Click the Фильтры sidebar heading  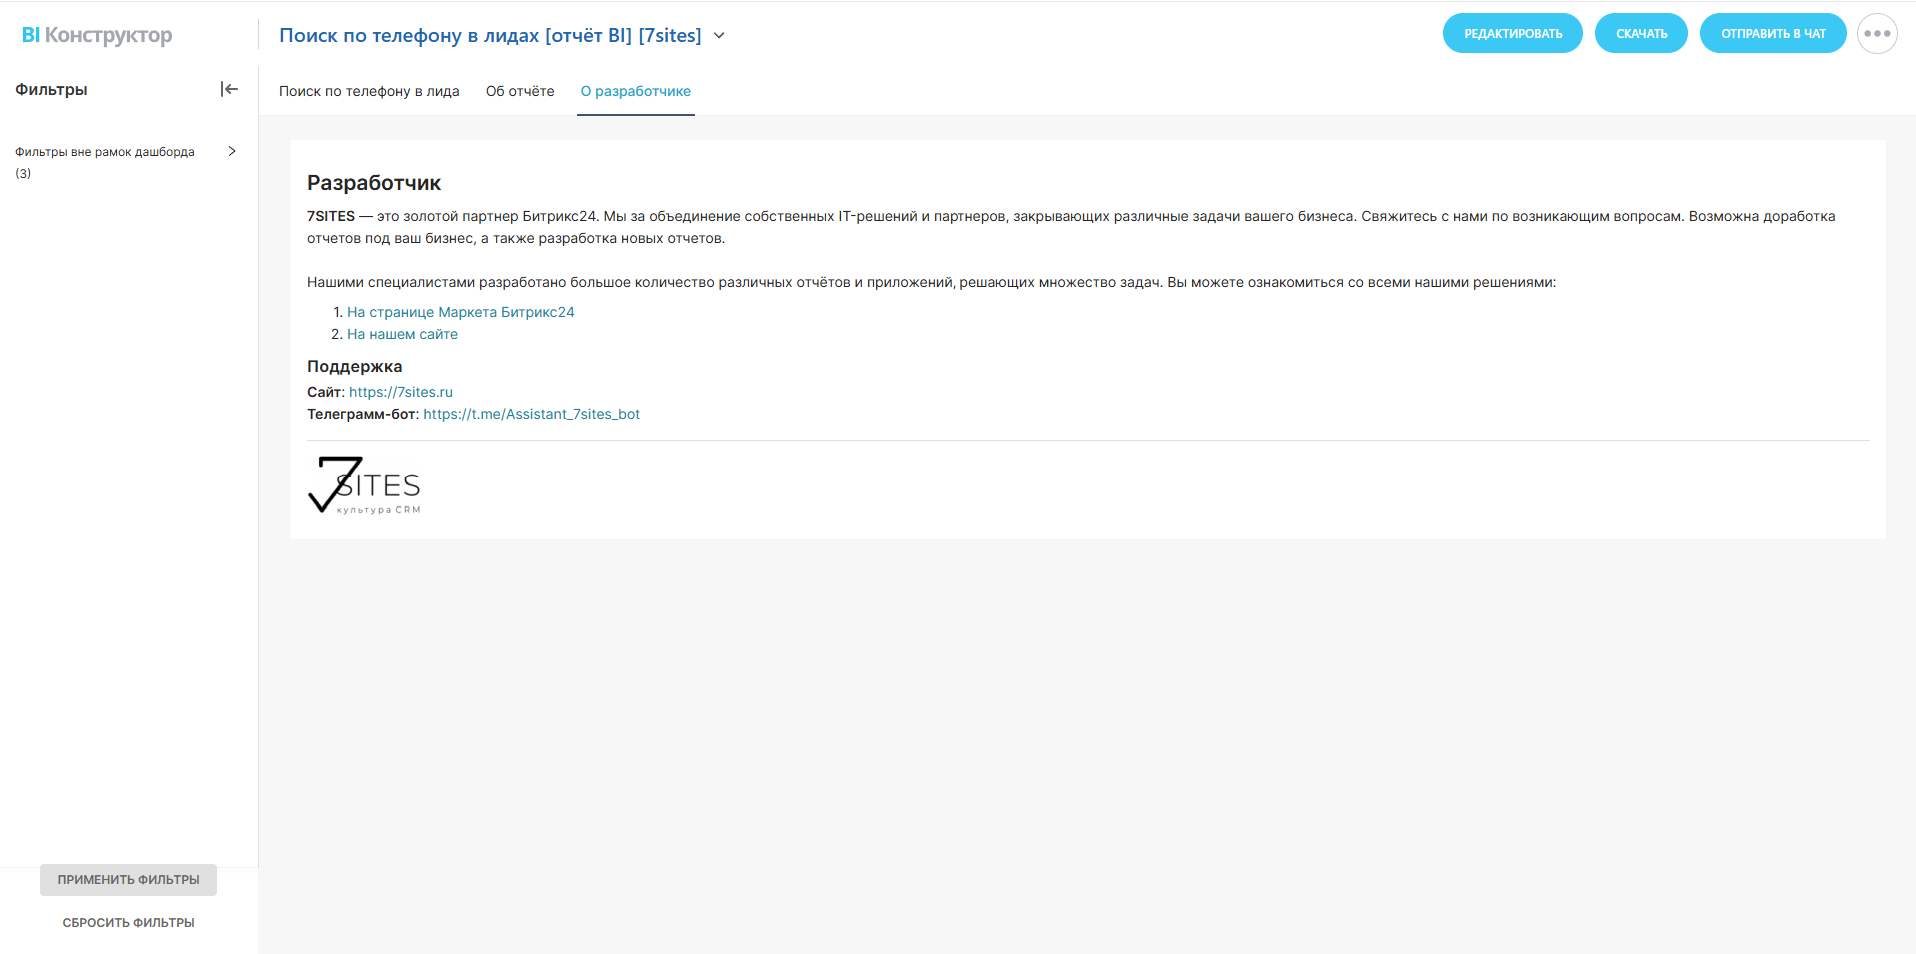click(51, 90)
